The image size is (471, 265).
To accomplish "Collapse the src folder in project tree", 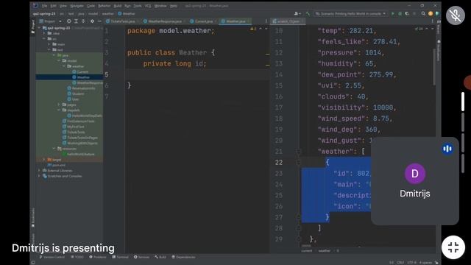I will (x=44, y=39).
